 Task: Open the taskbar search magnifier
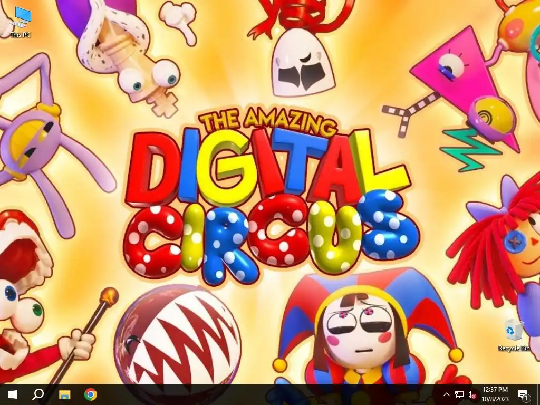tap(38, 394)
